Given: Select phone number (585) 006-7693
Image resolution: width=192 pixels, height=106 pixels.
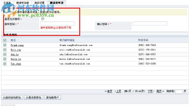Looking at the screenshot, I should click(x=147, y=45).
